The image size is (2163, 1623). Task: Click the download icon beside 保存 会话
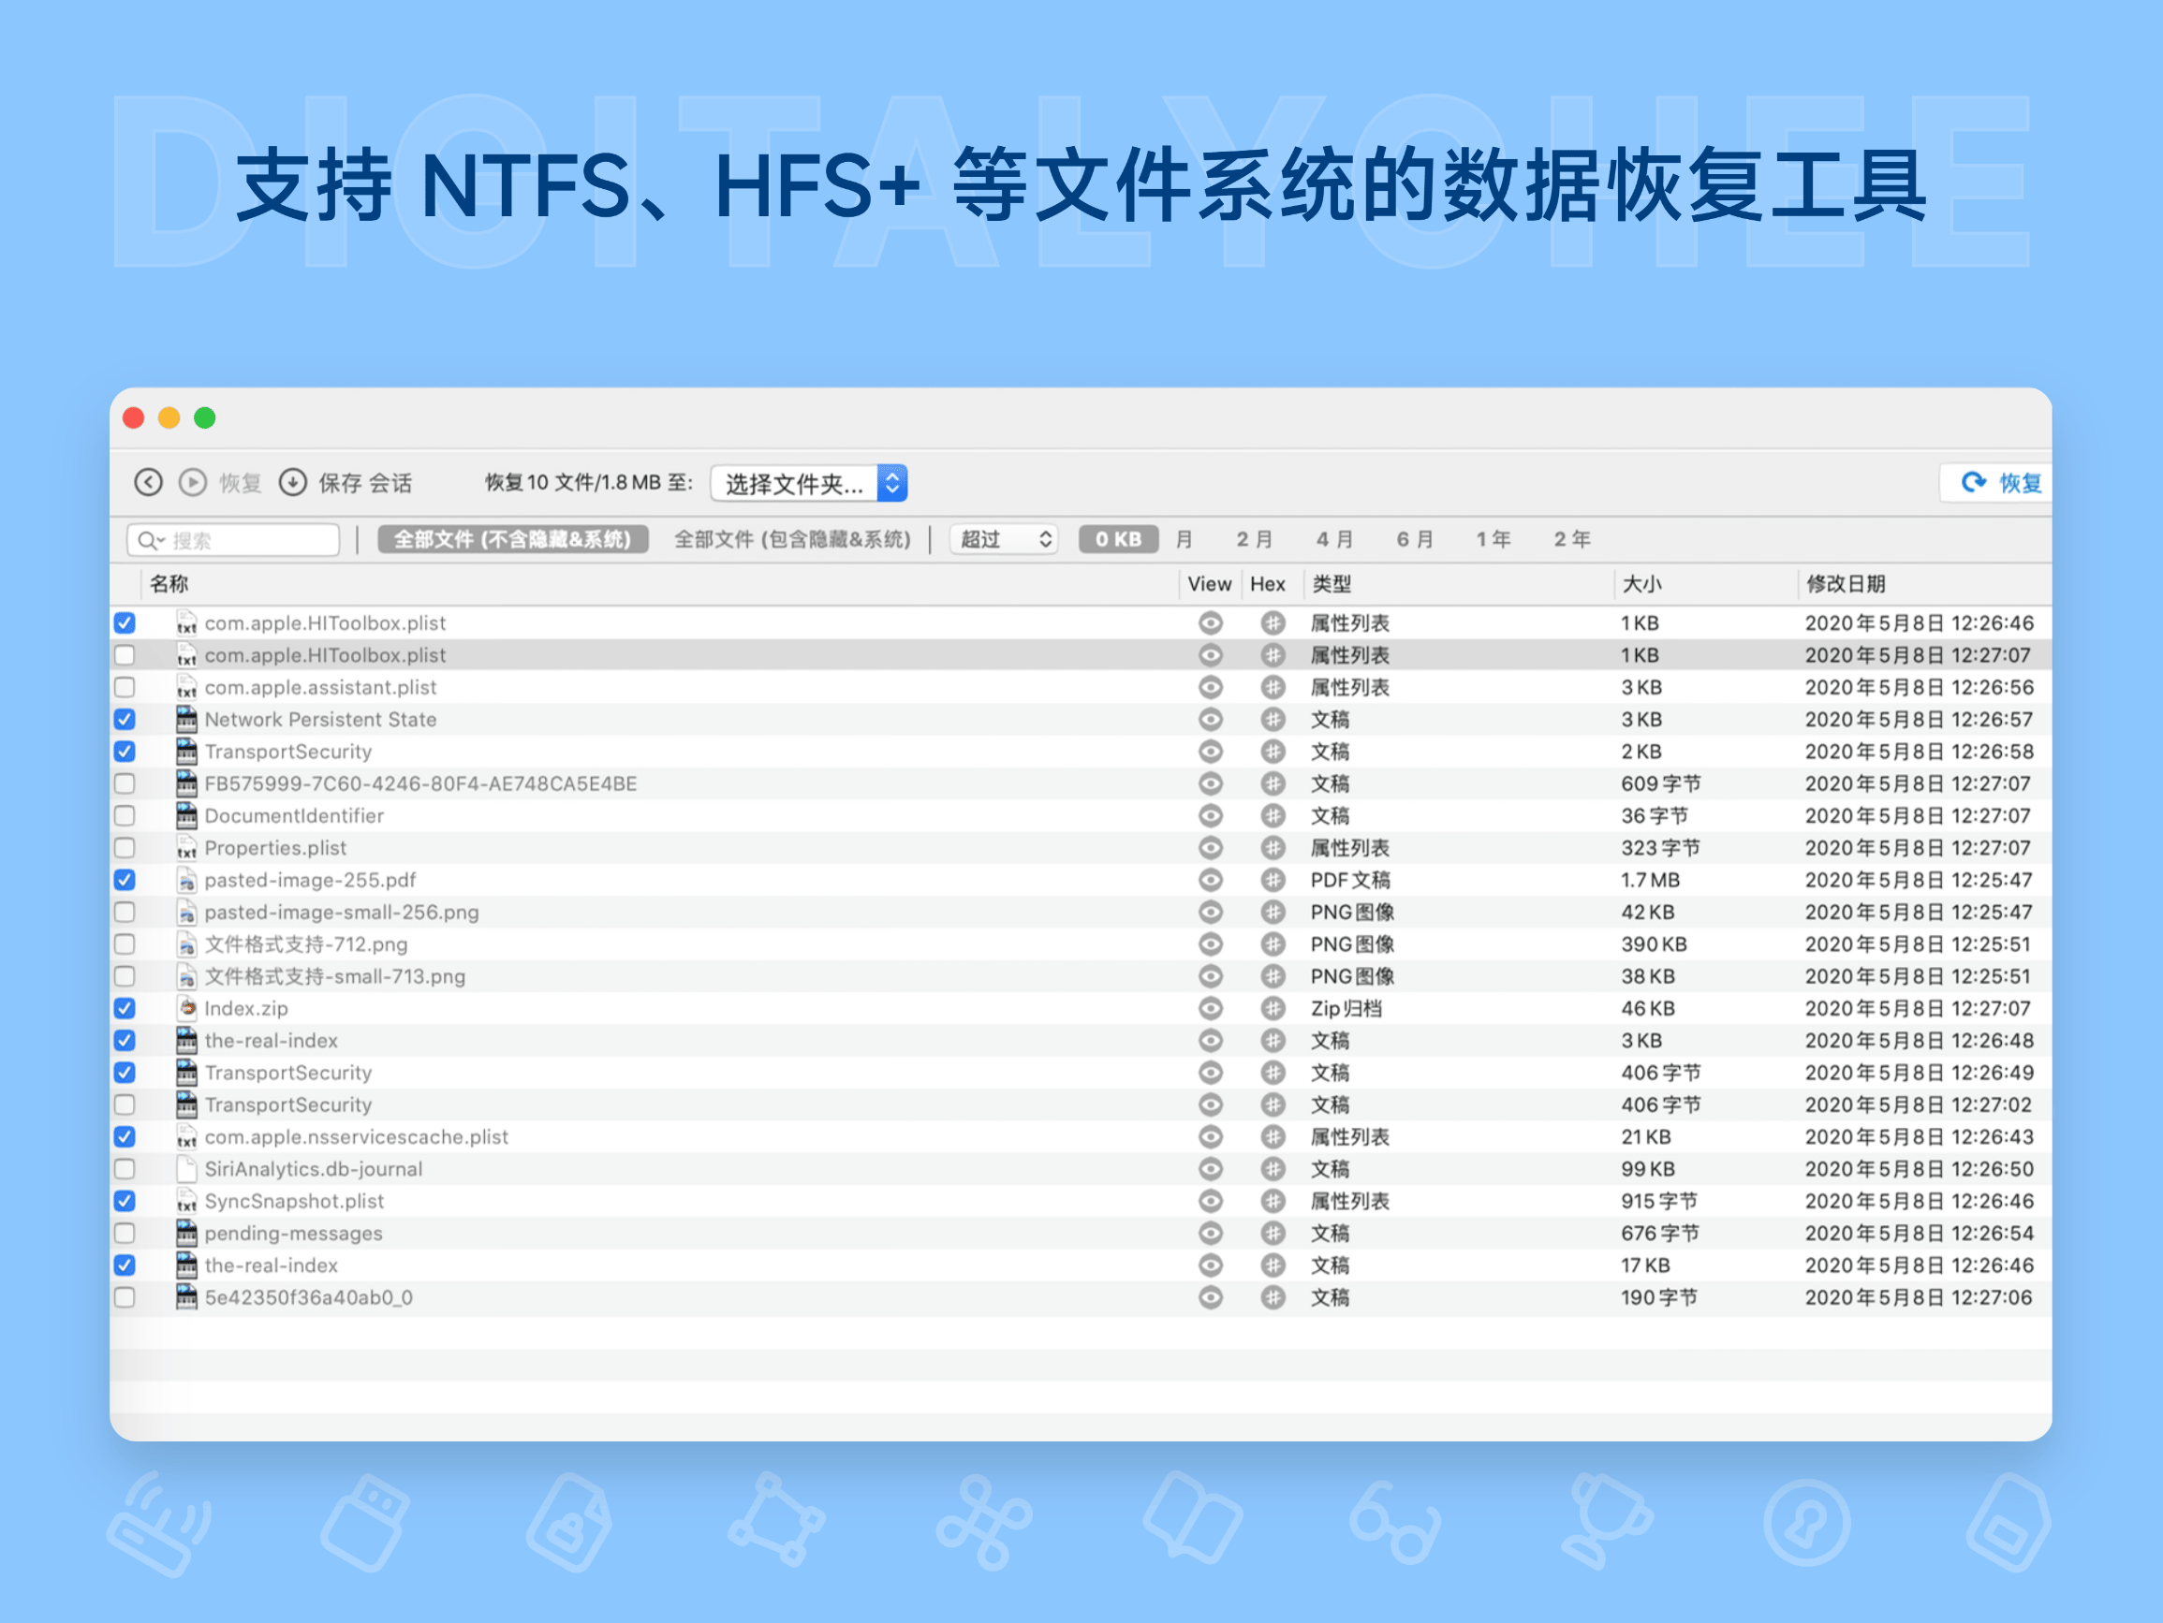point(293,482)
